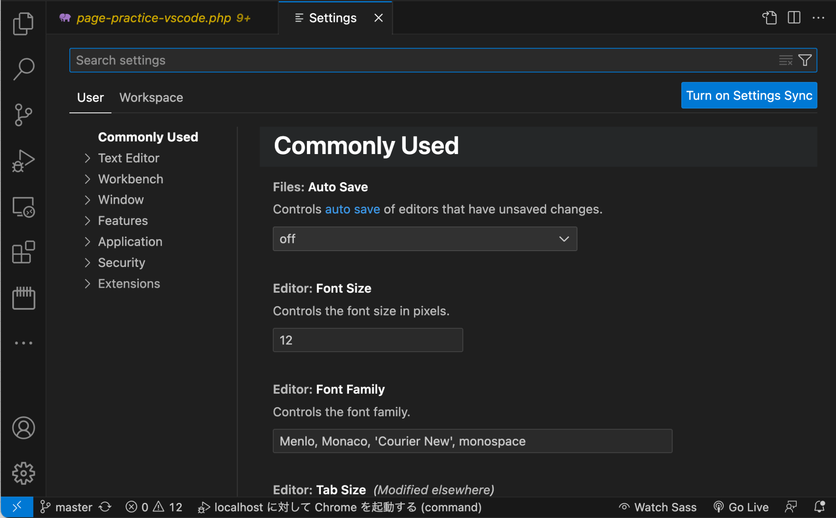Expand the Text Editor settings section
This screenshot has height=518, width=836.
pyautogui.click(x=128, y=158)
